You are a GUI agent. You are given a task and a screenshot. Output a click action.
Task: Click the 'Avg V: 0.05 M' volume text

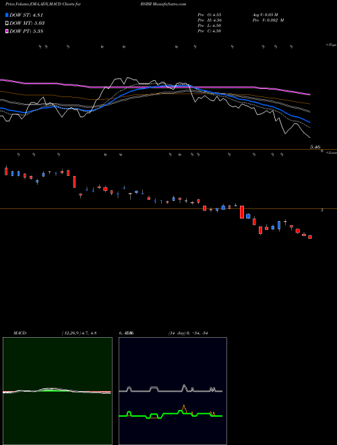pos(266,15)
